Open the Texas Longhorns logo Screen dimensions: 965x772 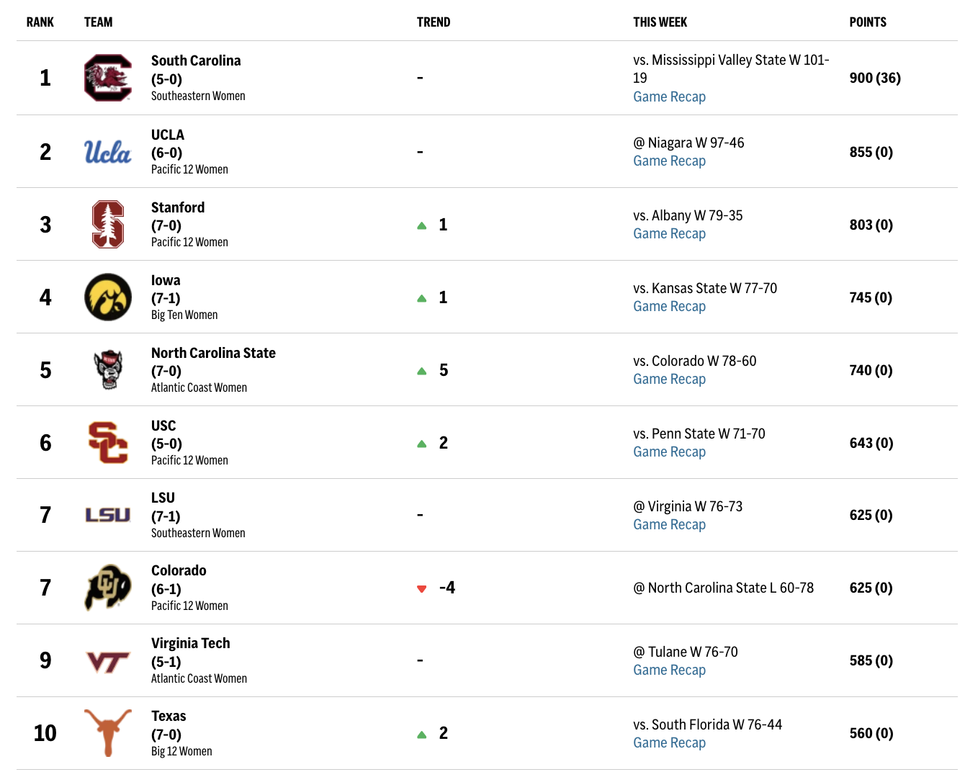pyautogui.click(x=107, y=732)
